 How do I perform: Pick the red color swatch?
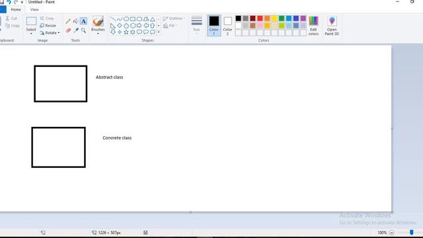click(260, 19)
